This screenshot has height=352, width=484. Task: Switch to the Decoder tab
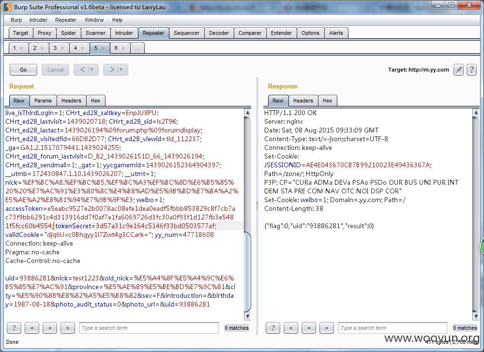click(219, 33)
